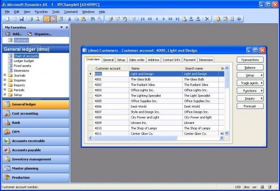280x191 pixels.
Task: Click the Find binoculars icon
Action: click(x=92, y=19)
